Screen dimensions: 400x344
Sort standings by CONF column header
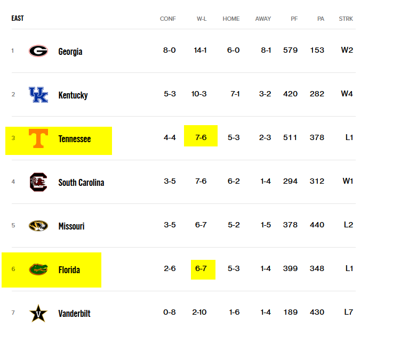coord(168,19)
